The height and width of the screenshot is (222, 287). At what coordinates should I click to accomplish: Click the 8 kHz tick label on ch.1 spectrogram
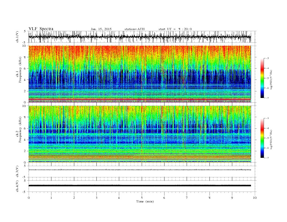25,57
